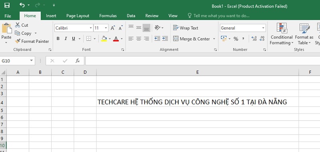Screen dimensions: 320x152
Task: Click the Insert Function fx icon
Action: pyautogui.click(x=78, y=61)
